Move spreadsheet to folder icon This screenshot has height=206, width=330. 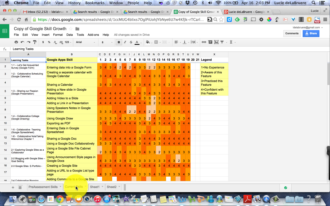[77, 29]
